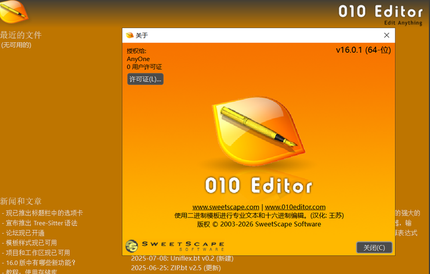Click the 010 Editor wordmark inside the dialog

tap(259, 185)
